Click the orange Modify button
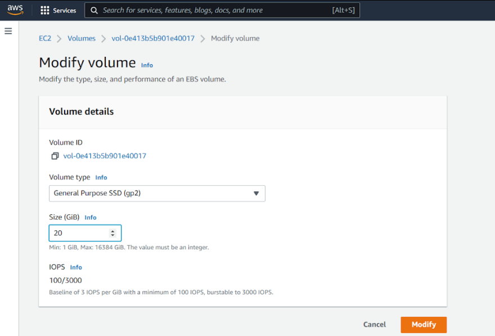This screenshot has width=495, height=336. pos(424,325)
